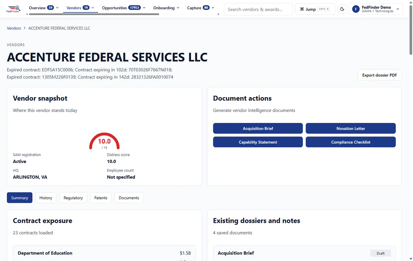Focus the Search vendors & awards field
This screenshot has height=261, width=413.
258,9
